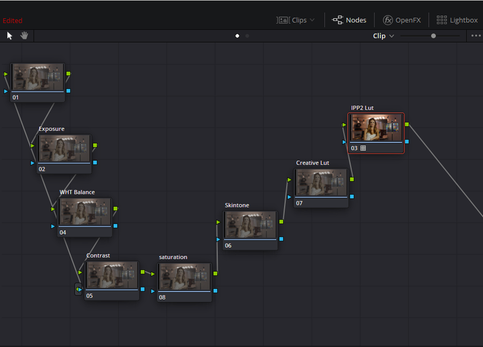
Task: Click the blue key output of Creative Lut node
Action: tap(352, 196)
